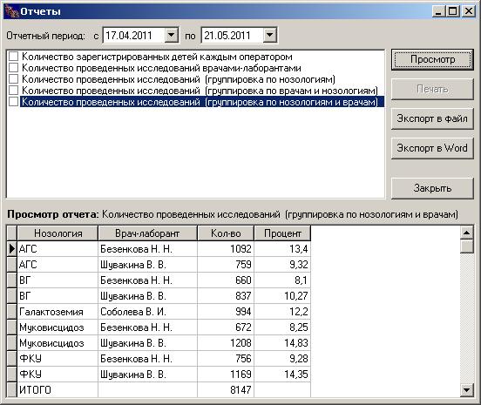Select cell with percent 9,32
This screenshot has height=405, width=481.
pos(282,264)
